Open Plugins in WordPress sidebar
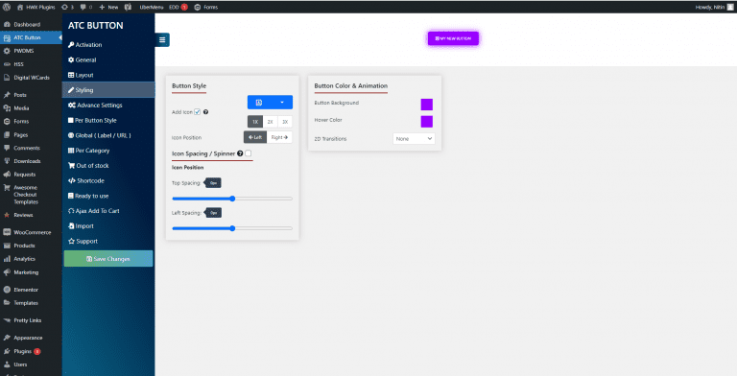 point(22,351)
